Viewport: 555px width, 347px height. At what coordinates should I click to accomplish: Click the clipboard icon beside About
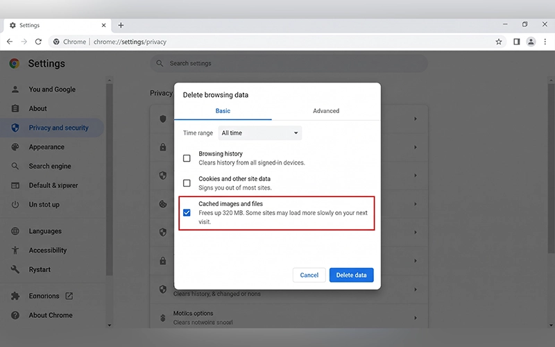coord(15,108)
